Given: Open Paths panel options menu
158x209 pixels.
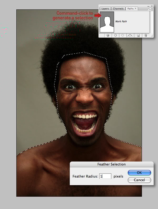Looking at the screenshot, I should [151, 9].
